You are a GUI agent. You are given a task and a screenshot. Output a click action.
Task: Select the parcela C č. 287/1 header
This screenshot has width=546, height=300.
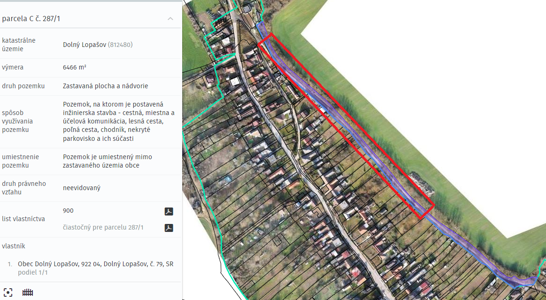31,19
